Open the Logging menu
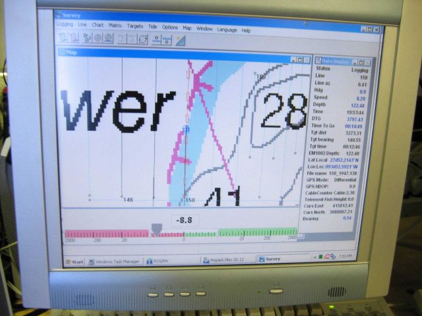 point(65,24)
